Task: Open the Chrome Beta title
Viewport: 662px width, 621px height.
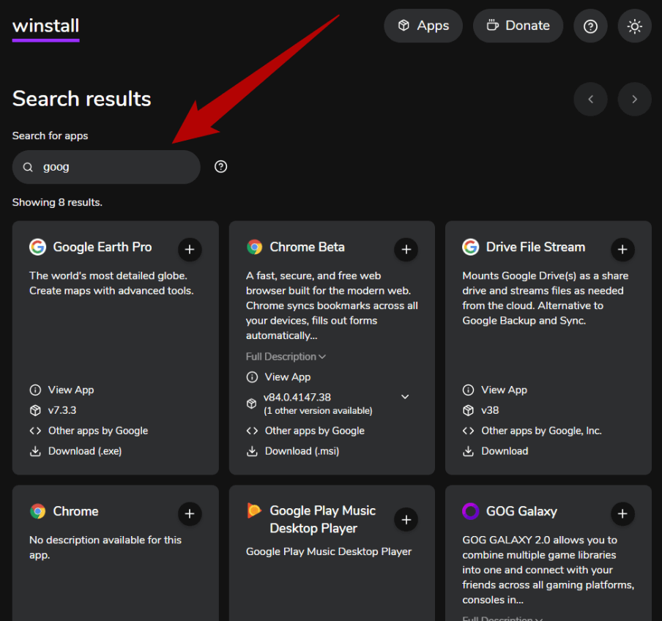Action: pyautogui.click(x=307, y=247)
